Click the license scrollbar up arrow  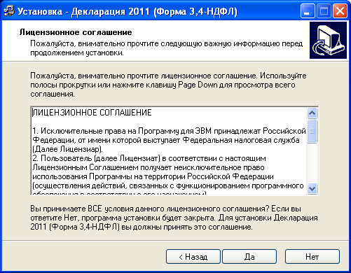pyautogui.click(x=312, y=113)
